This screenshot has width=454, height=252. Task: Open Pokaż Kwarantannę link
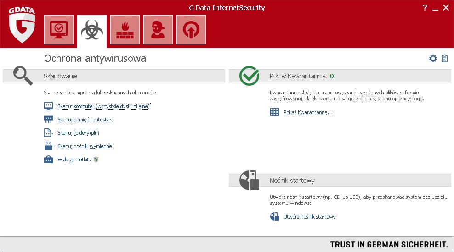point(308,112)
